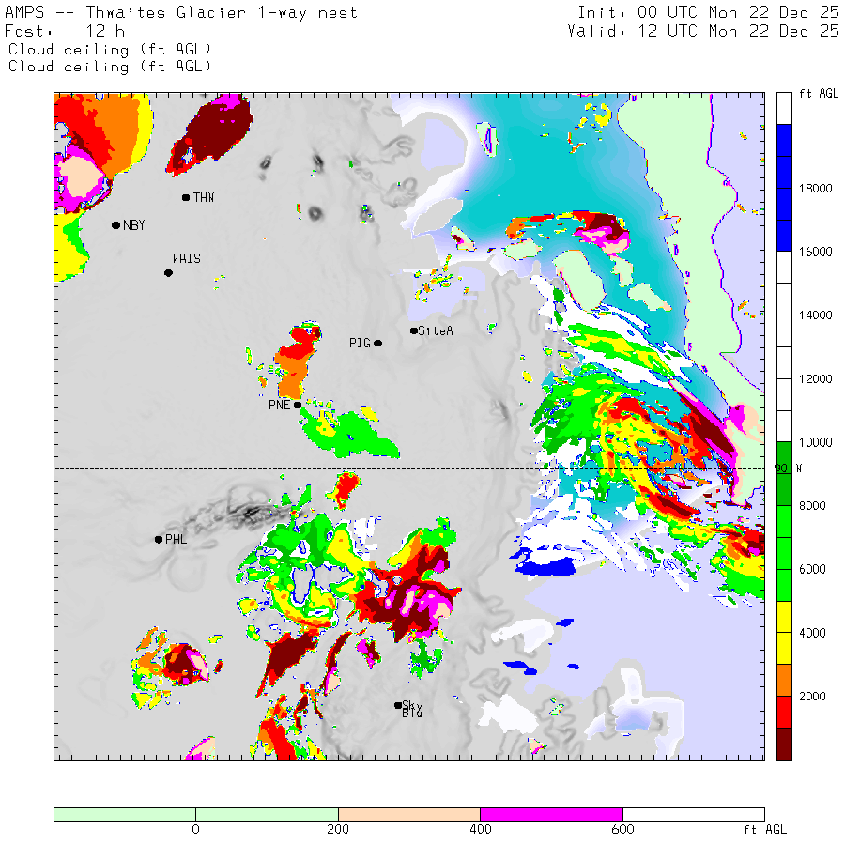Click the 'Valid: 12 UTC Mon 22 Dec 25' text
The height and width of the screenshot is (845, 845).
point(703,31)
